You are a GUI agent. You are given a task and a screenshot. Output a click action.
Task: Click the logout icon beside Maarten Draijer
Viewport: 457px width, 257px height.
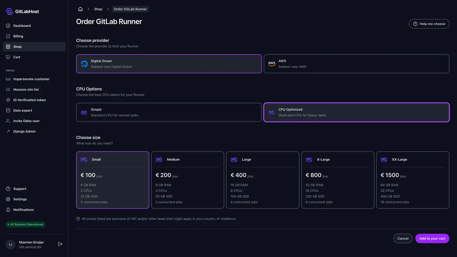point(60,244)
